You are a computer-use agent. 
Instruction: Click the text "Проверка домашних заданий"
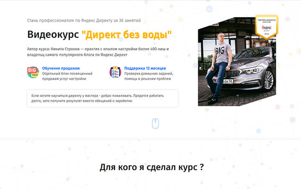149,73
